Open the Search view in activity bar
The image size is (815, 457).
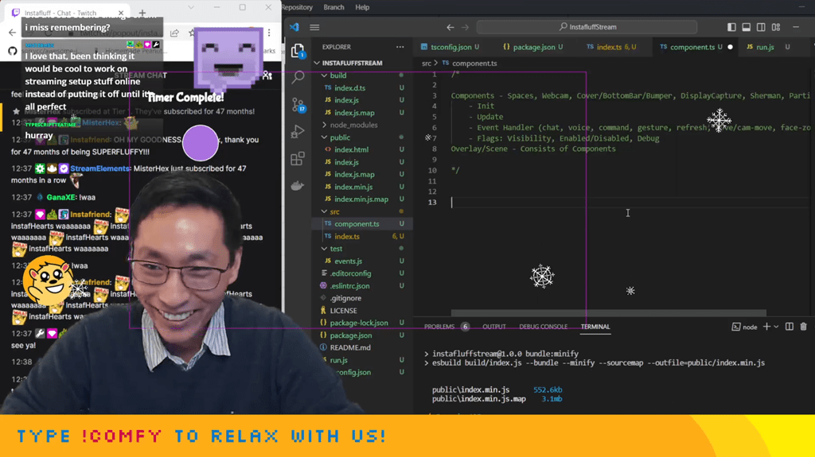[298, 77]
